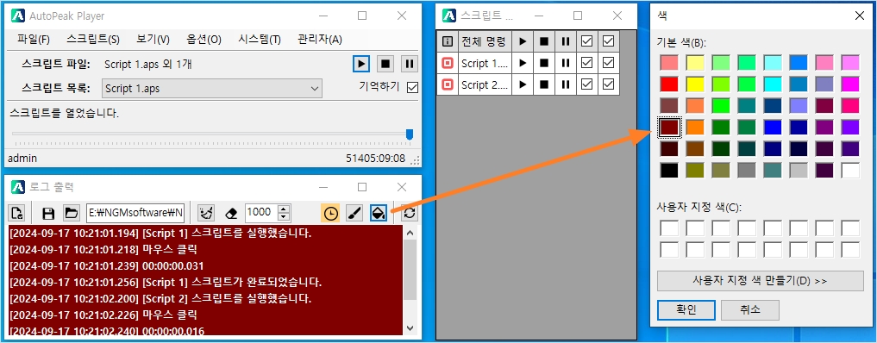Pick the white swatch in basic colors
Image resolution: width=877 pixels, height=343 pixels.
tap(850, 171)
